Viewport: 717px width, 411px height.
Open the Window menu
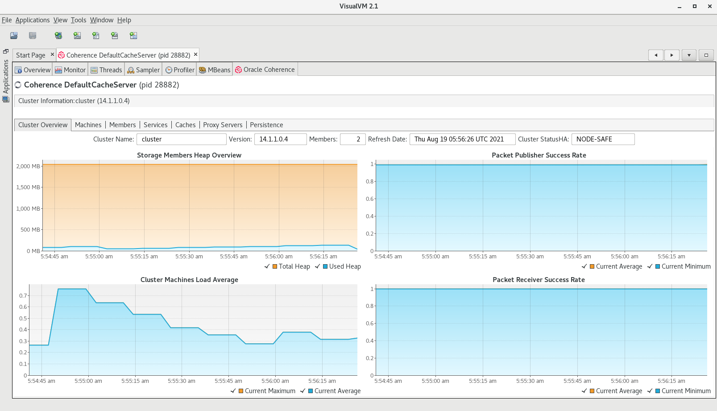click(102, 20)
